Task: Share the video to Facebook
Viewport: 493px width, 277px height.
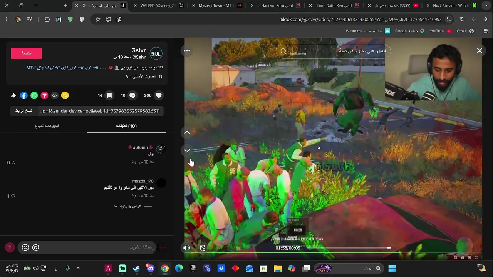Action: point(24,95)
